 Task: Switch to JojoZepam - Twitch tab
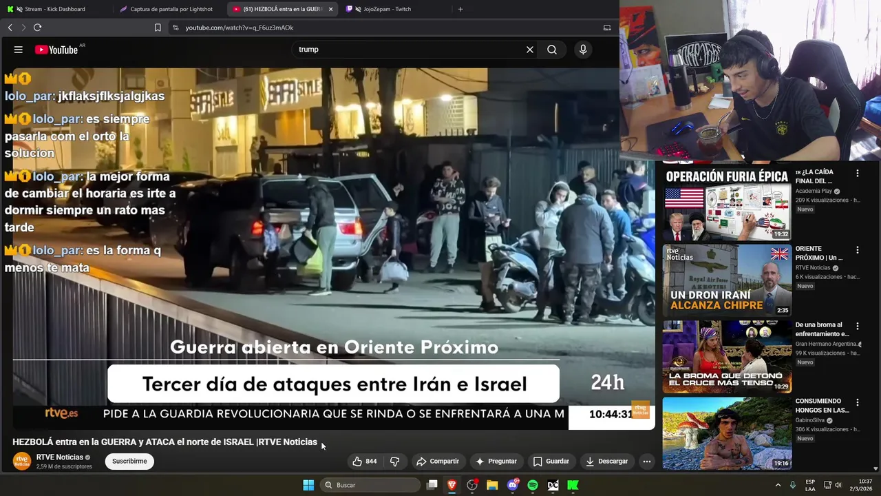(388, 9)
